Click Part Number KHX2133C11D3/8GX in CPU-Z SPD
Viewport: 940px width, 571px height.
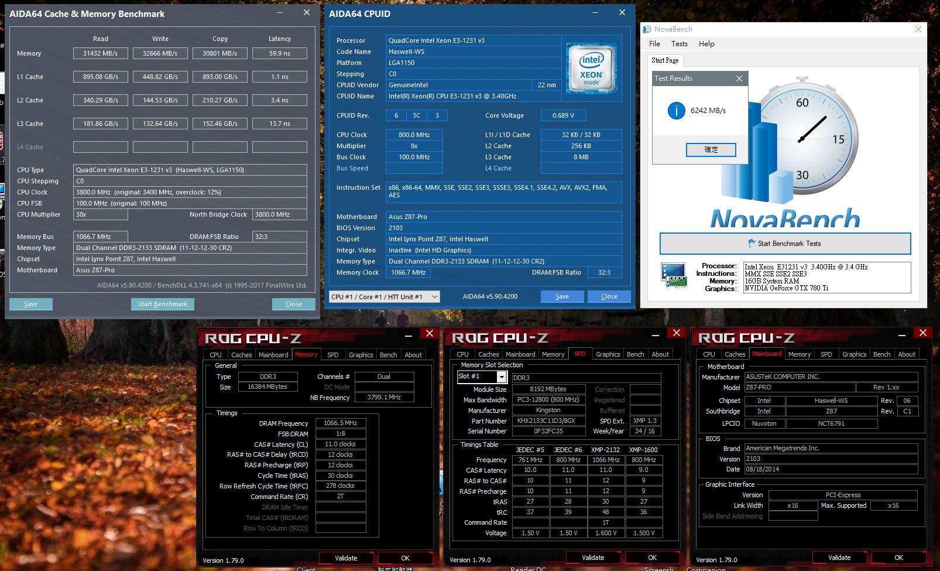548,420
